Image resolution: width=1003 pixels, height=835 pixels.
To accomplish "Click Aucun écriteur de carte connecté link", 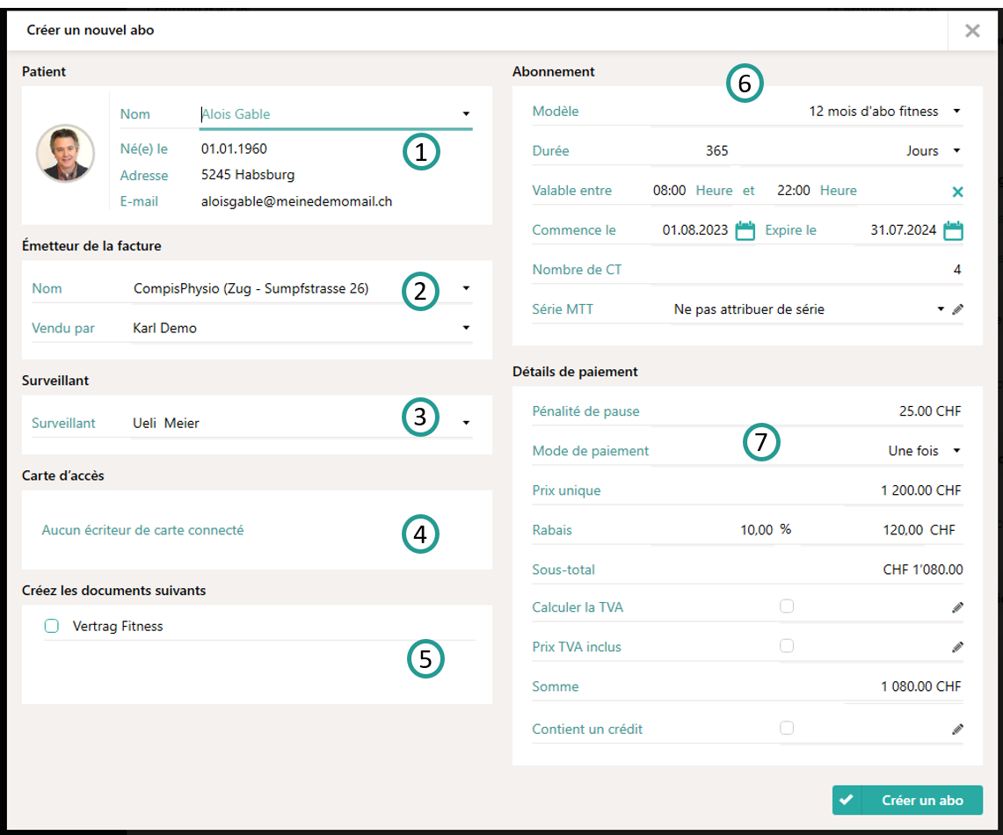I will 142,530.
